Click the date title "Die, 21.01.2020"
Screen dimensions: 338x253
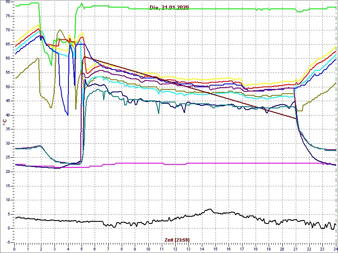[x=169, y=8]
